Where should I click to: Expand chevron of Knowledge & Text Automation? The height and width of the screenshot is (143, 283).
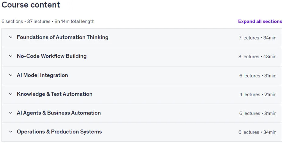pos(11,94)
